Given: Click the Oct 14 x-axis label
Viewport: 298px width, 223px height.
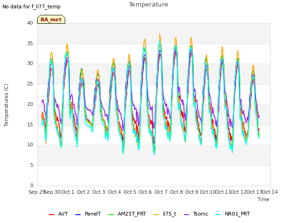Looking at the screenshot, I should point(270,192).
